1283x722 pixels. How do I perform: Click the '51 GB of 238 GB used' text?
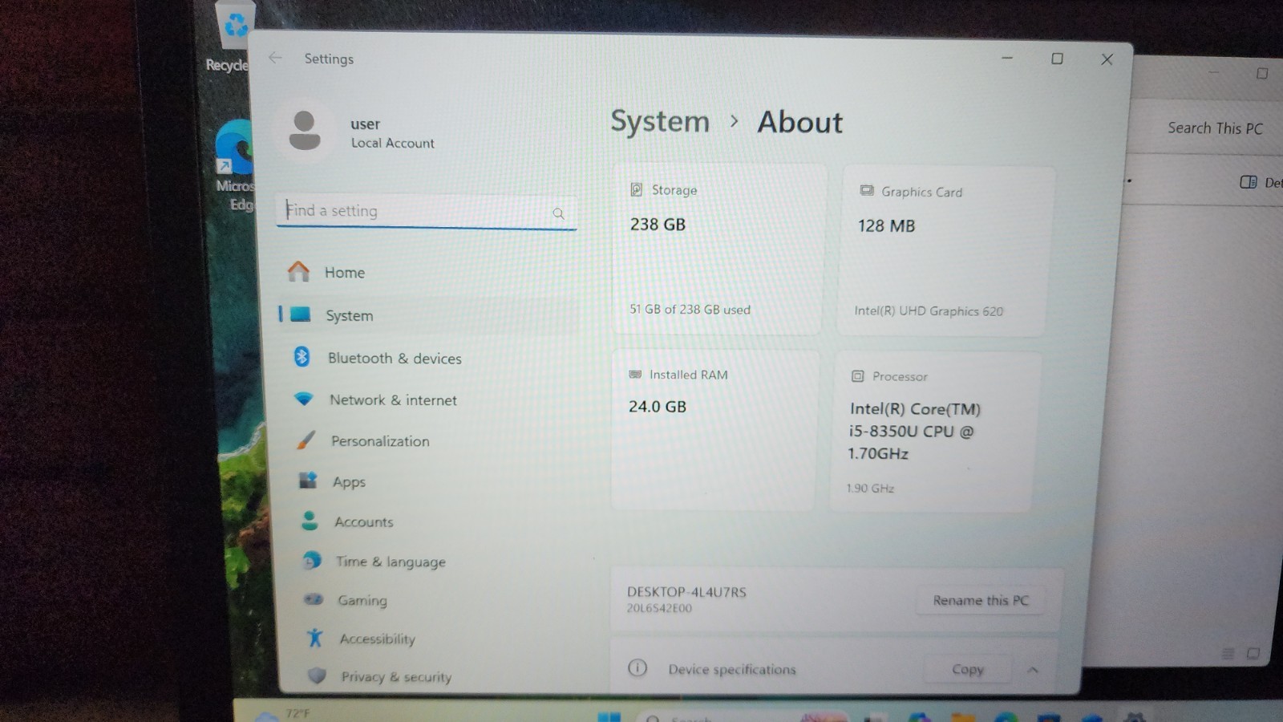(690, 309)
